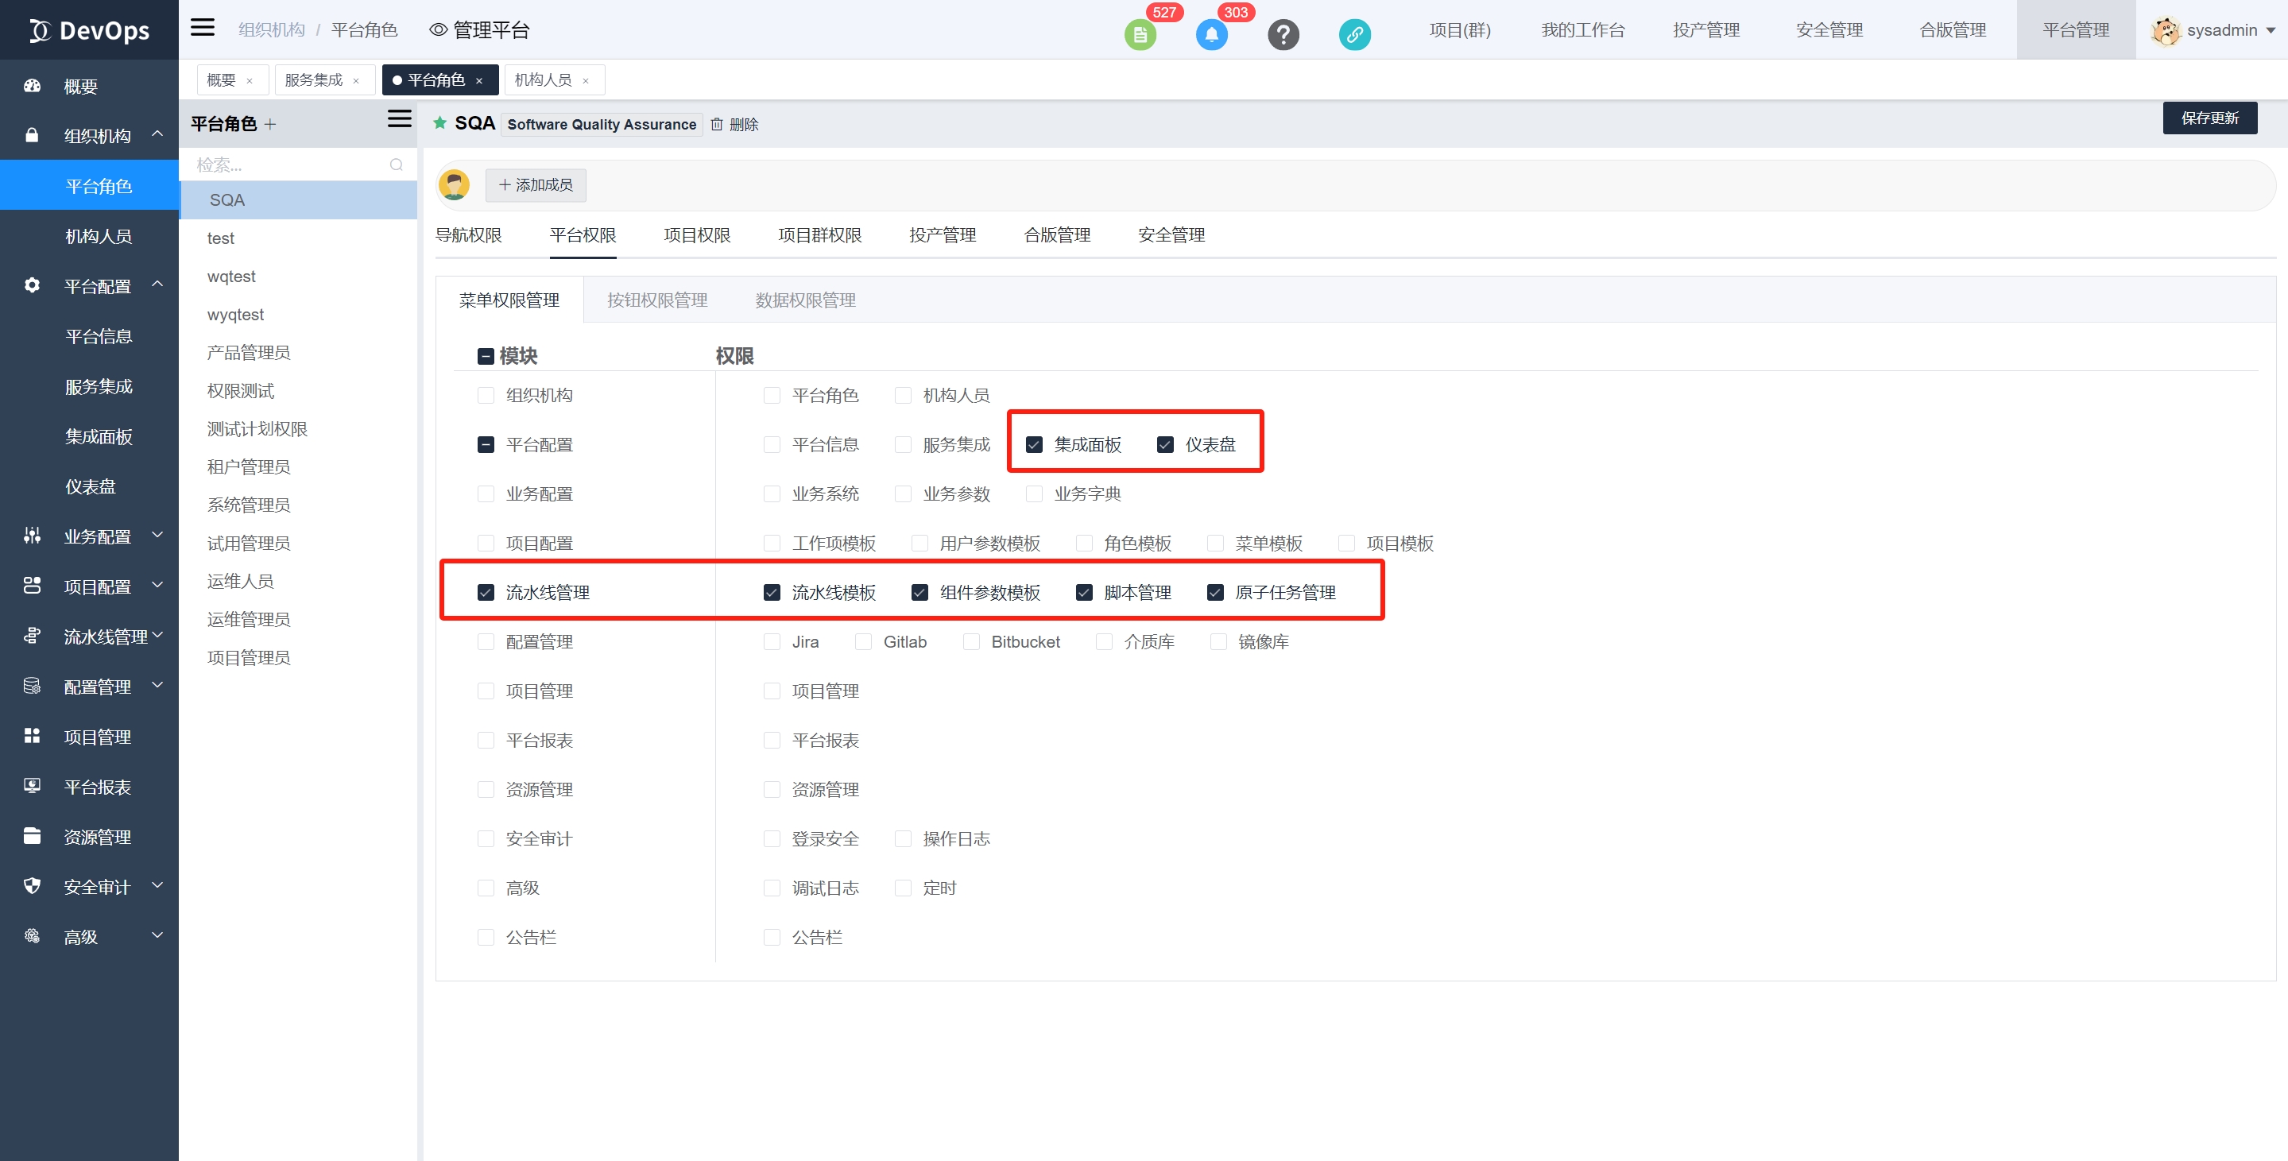
Task: Toggle sidebar with top hamburger icon
Action: (x=203, y=28)
